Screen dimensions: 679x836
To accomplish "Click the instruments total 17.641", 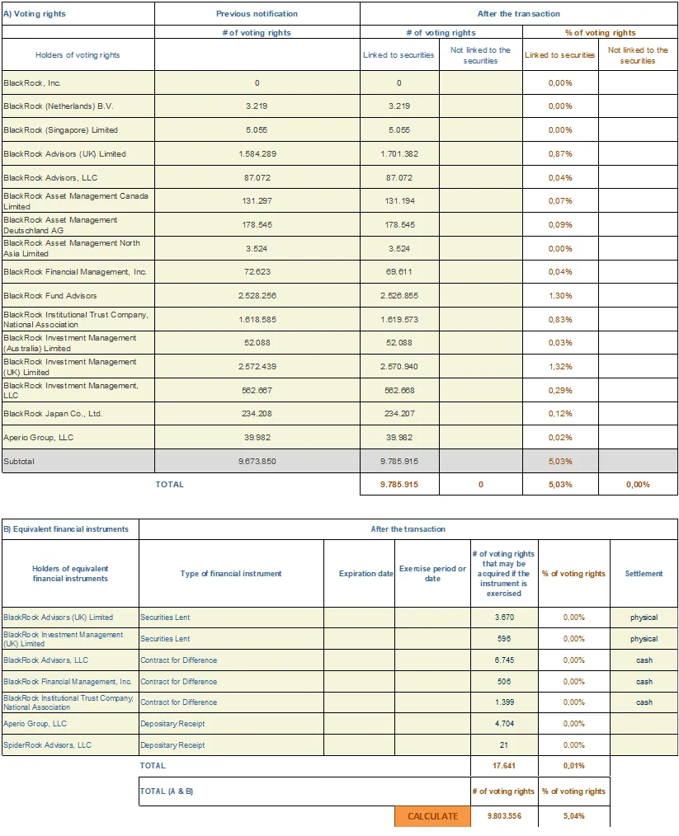I will (x=504, y=766).
